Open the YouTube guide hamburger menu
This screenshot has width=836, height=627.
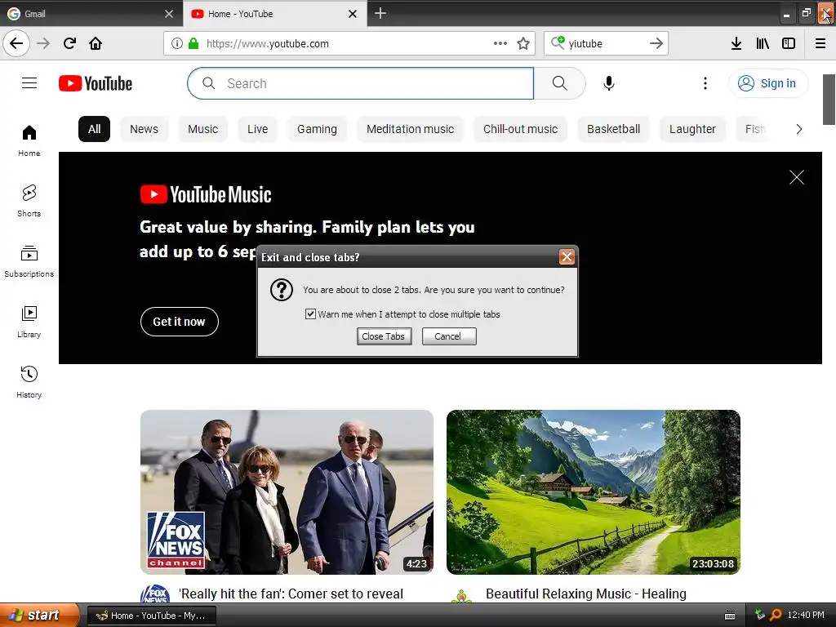[29, 83]
